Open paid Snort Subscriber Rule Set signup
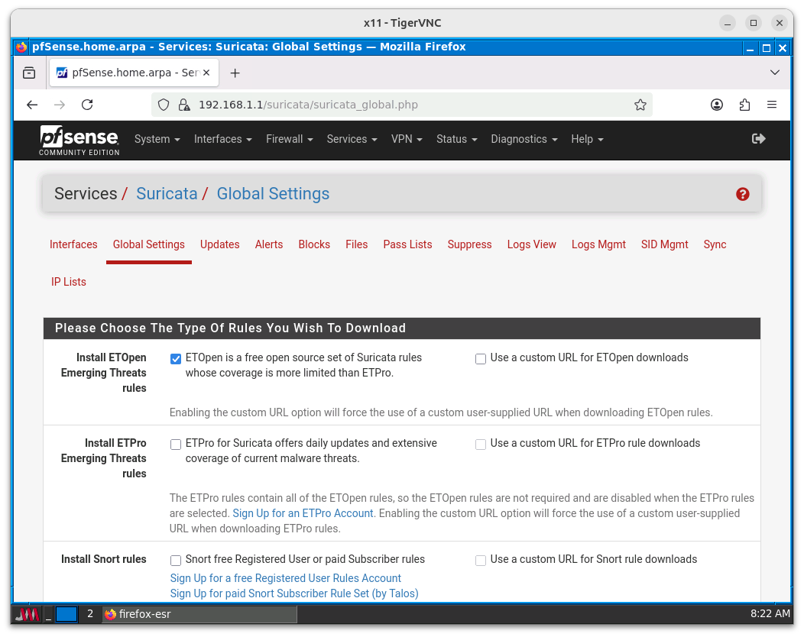The image size is (804, 637). point(294,593)
